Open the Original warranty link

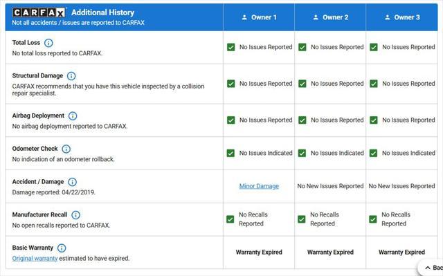(x=35, y=258)
